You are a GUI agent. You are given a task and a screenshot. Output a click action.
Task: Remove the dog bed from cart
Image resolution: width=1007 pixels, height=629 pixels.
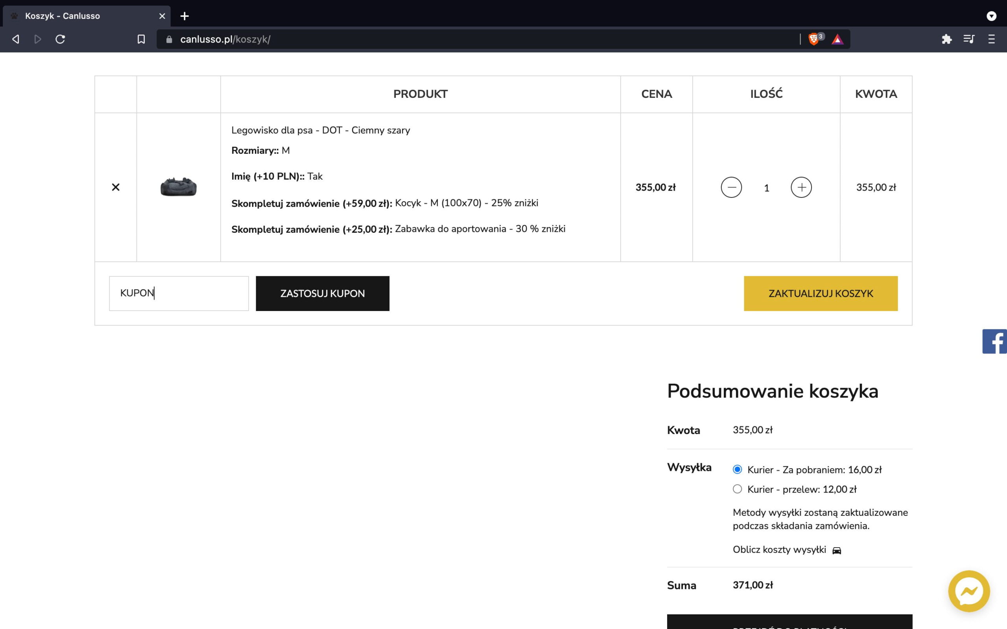pyautogui.click(x=116, y=187)
